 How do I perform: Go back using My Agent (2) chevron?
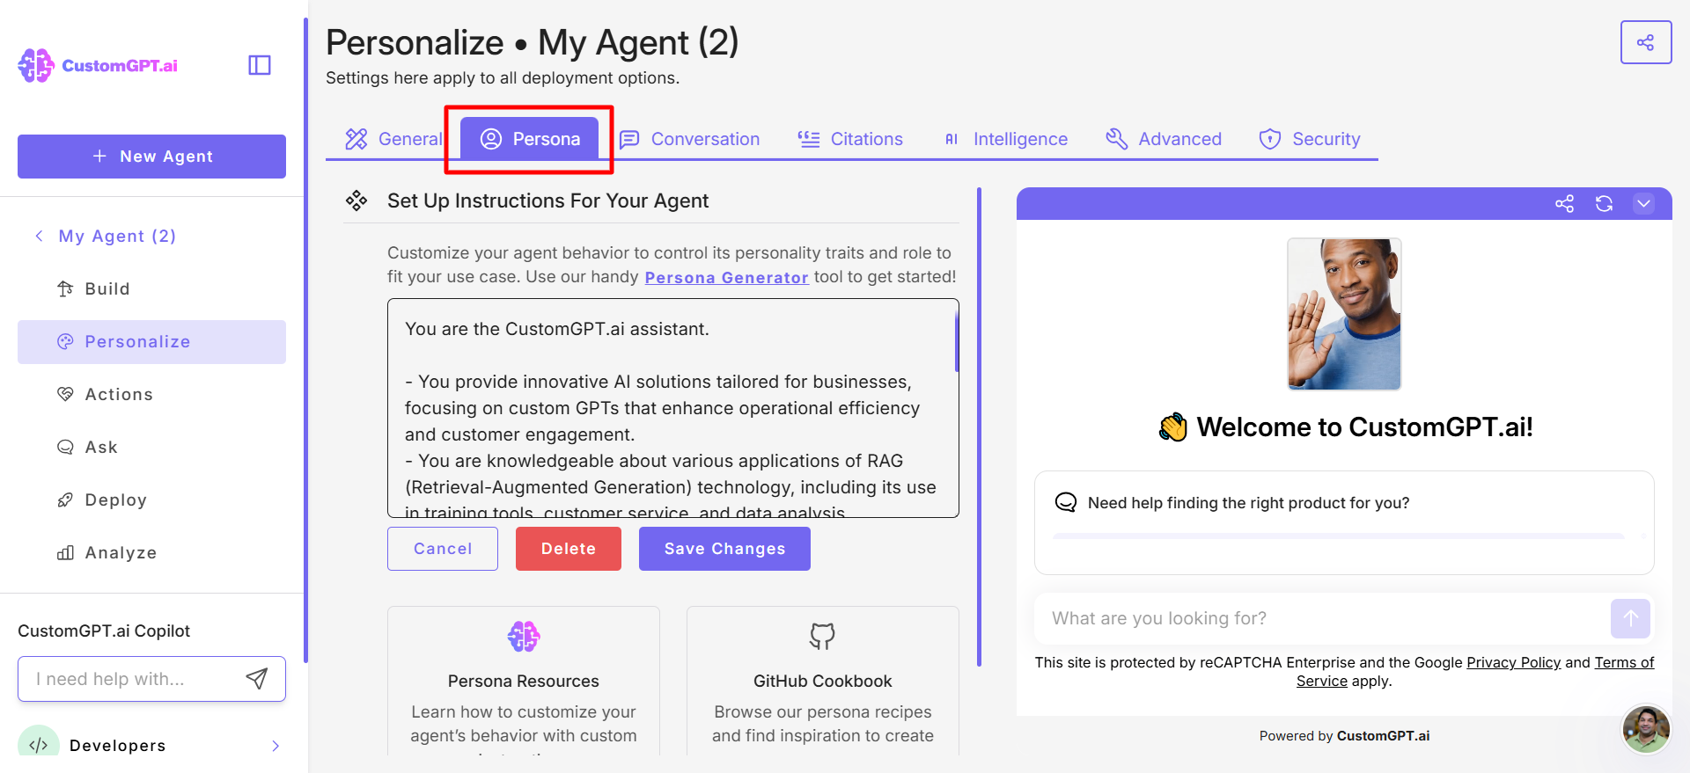[39, 236]
